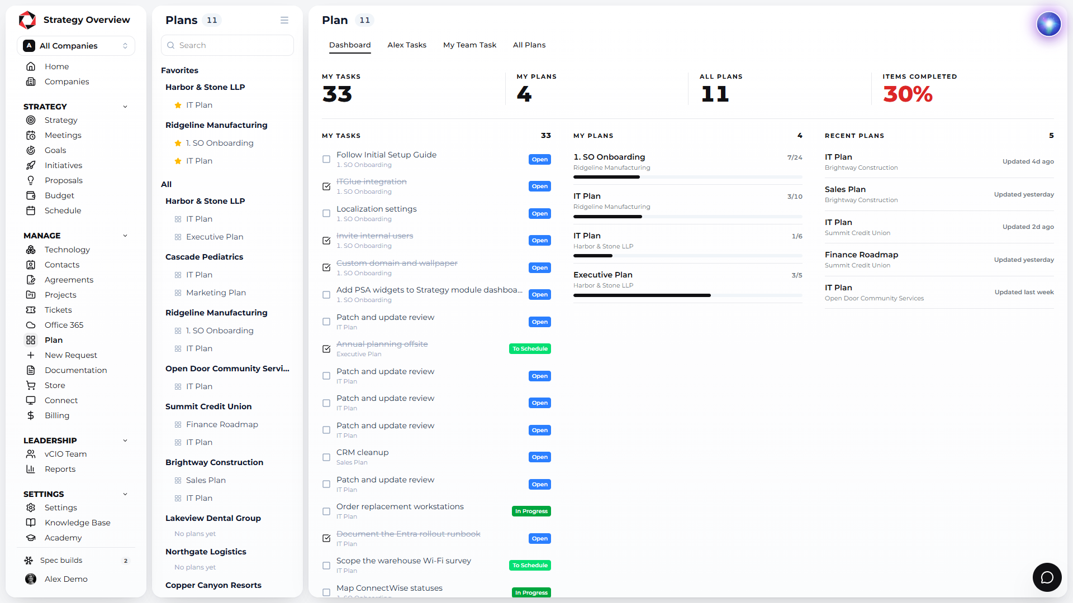The height and width of the screenshot is (603, 1073).
Task: Uncheck the ITGlue integration task
Action: pyautogui.click(x=326, y=186)
